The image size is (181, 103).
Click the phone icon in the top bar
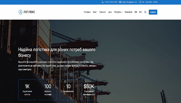pyautogui.click(x=103, y=2)
